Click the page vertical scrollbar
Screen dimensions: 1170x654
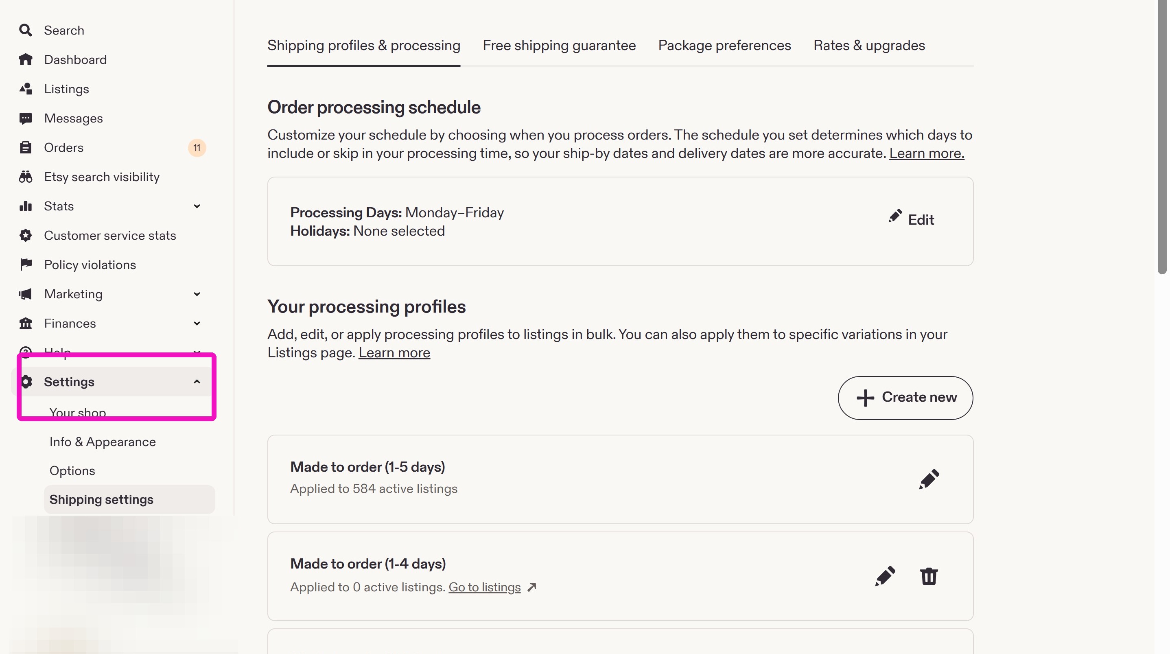pyautogui.click(x=1162, y=136)
